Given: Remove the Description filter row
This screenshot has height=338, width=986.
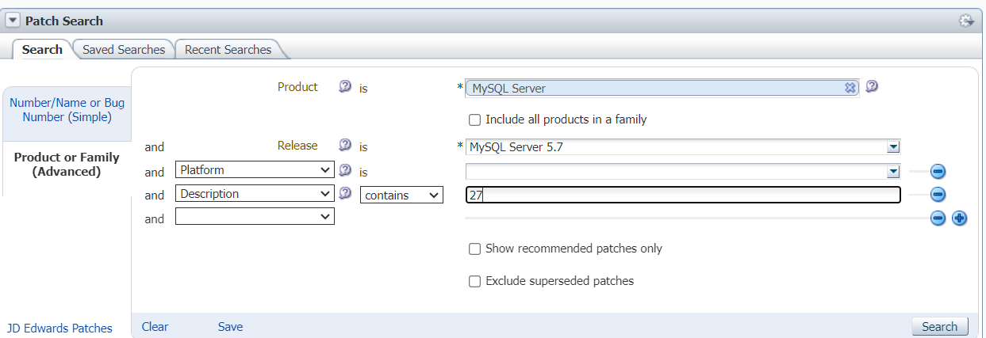Looking at the screenshot, I should point(938,194).
